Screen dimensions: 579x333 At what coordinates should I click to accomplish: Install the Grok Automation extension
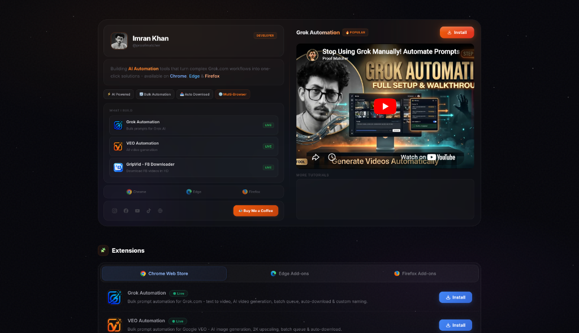[455, 297]
